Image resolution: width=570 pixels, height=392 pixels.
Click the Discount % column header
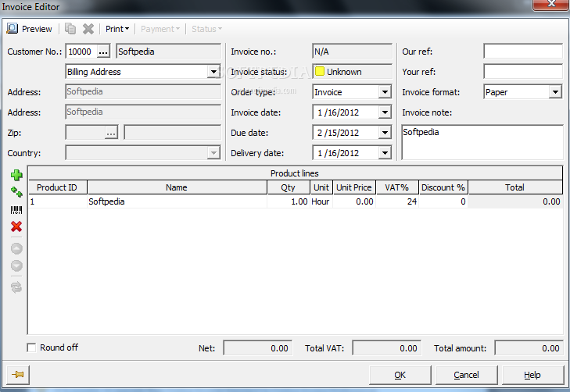pyautogui.click(x=443, y=187)
